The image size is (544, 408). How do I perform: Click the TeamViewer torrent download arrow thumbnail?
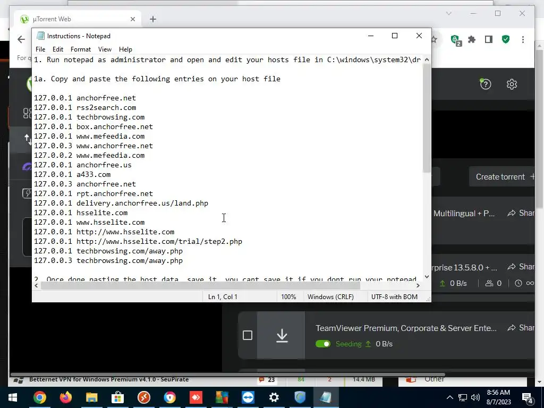[x=282, y=335]
